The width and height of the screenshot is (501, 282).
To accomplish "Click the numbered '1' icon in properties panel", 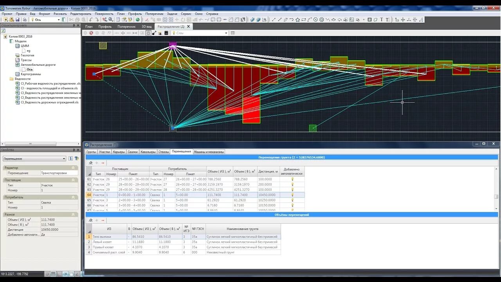I will click(x=71, y=159).
